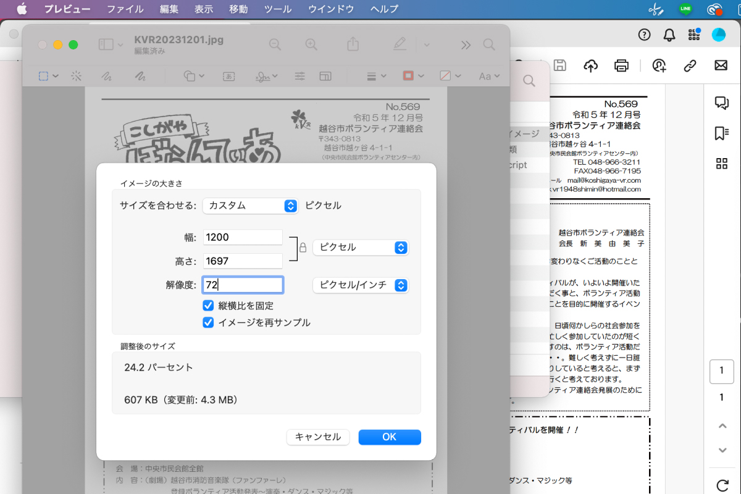
Task: Open the 移動 menu
Action: pyautogui.click(x=238, y=9)
